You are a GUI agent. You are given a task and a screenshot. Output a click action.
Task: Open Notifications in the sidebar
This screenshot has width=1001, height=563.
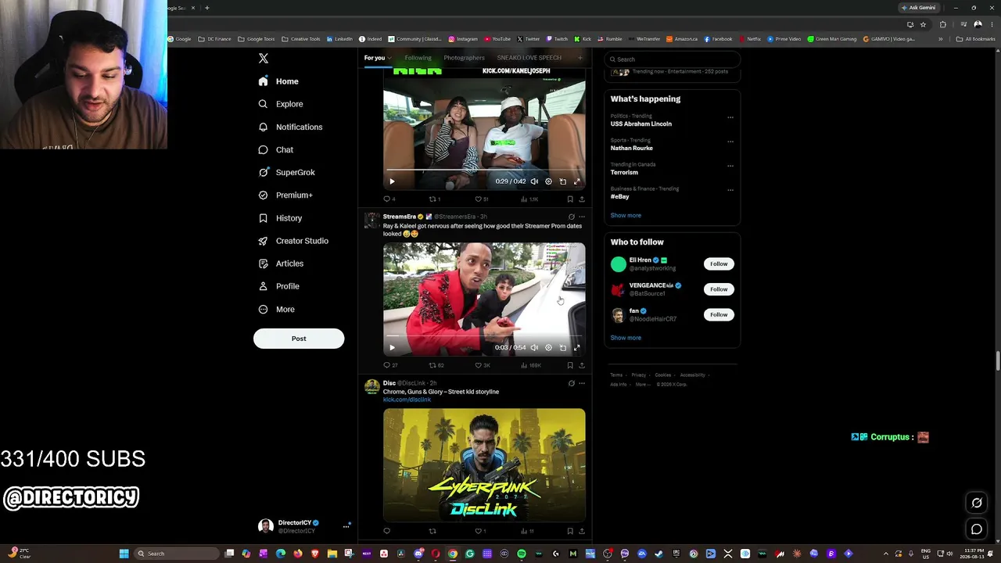[290, 127]
